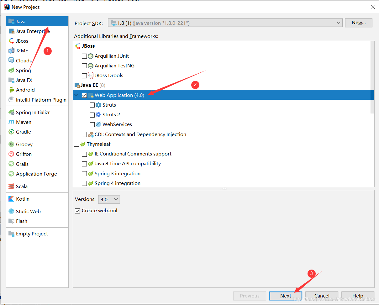
Task: Click the Java EE group header icon
Action: point(77,85)
